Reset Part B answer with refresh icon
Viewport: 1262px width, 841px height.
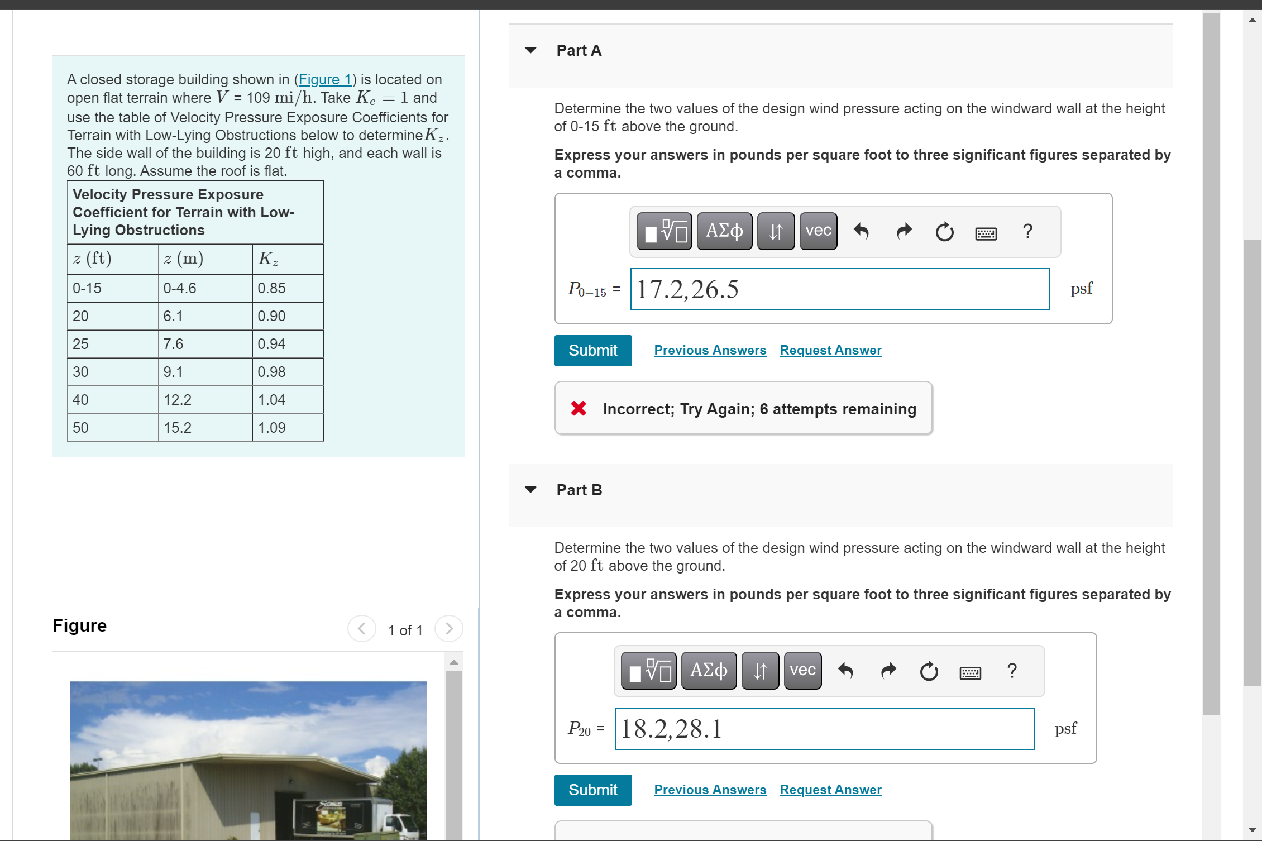(929, 671)
